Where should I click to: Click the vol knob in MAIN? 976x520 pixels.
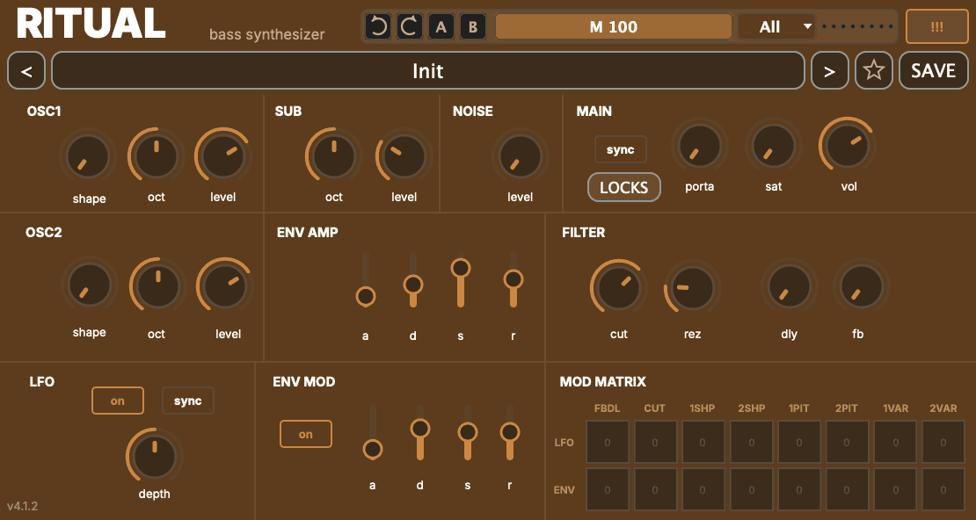(x=847, y=146)
